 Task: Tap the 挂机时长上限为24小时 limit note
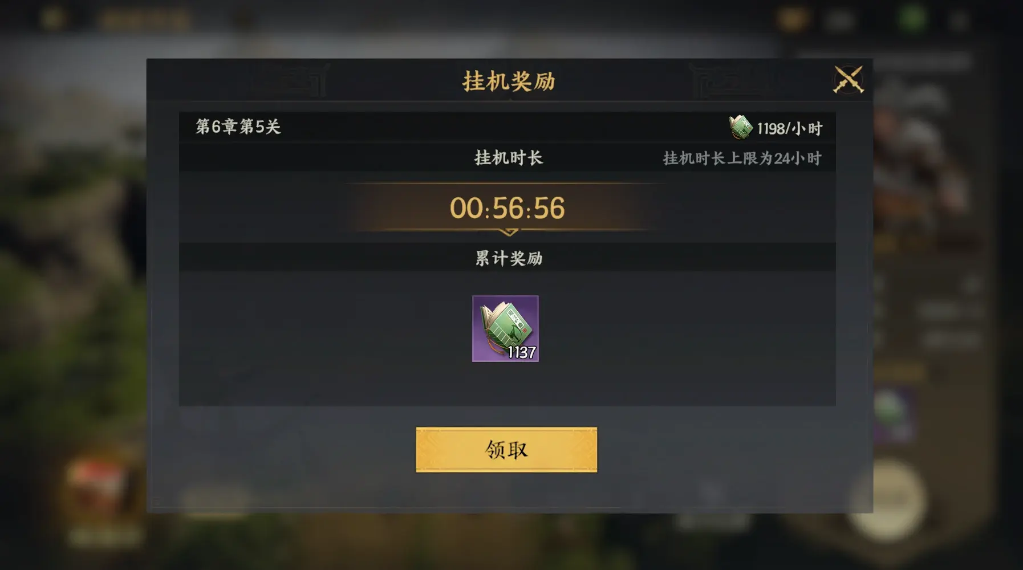742,158
